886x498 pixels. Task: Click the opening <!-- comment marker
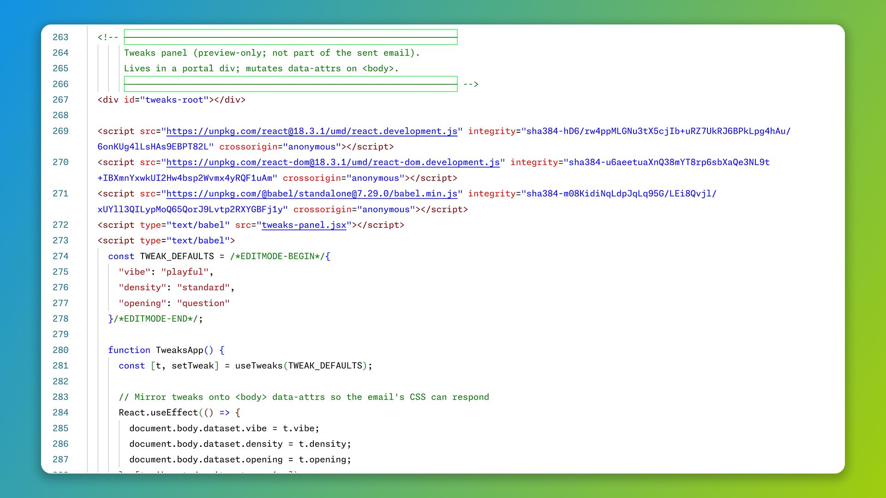108,37
